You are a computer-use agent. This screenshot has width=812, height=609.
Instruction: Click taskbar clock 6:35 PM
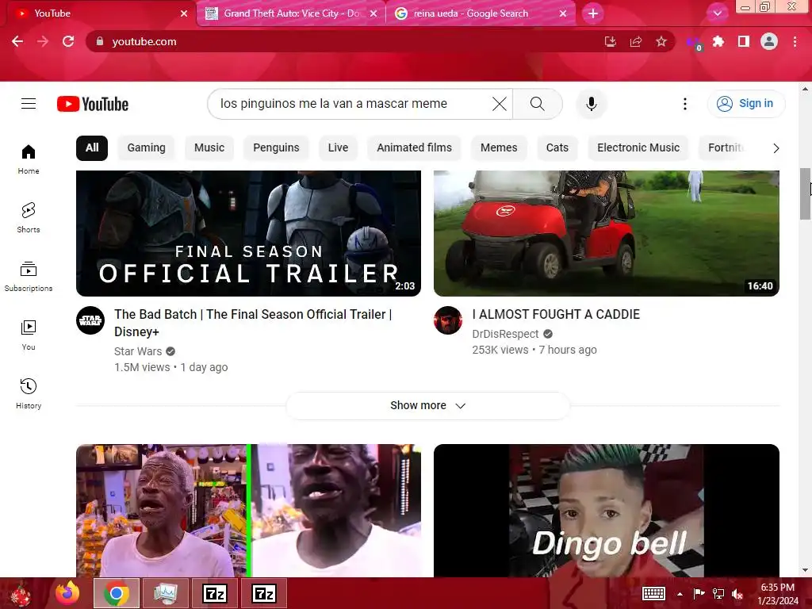tap(777, 588)
